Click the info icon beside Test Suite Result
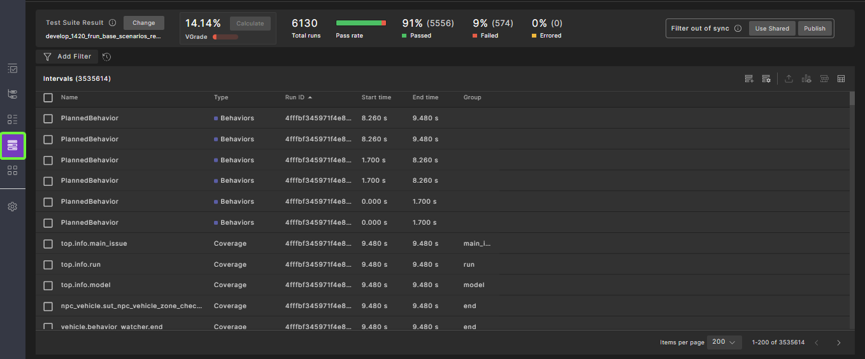The width and height of the screenshot is (865, 359). coord(113,23)
